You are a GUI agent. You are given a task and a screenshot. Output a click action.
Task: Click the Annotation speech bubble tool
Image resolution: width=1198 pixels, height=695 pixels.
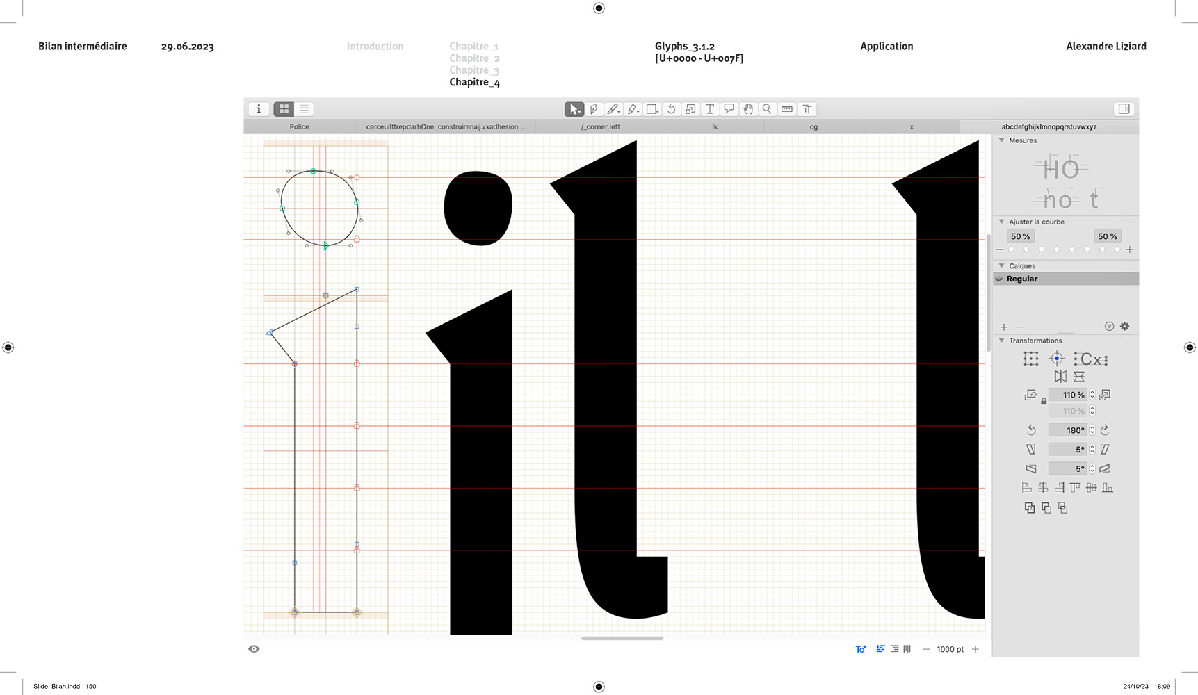(x=729, y=109)
